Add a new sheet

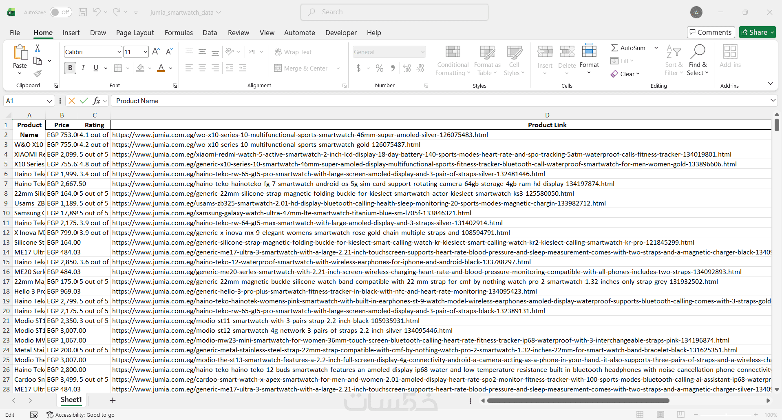113,400
